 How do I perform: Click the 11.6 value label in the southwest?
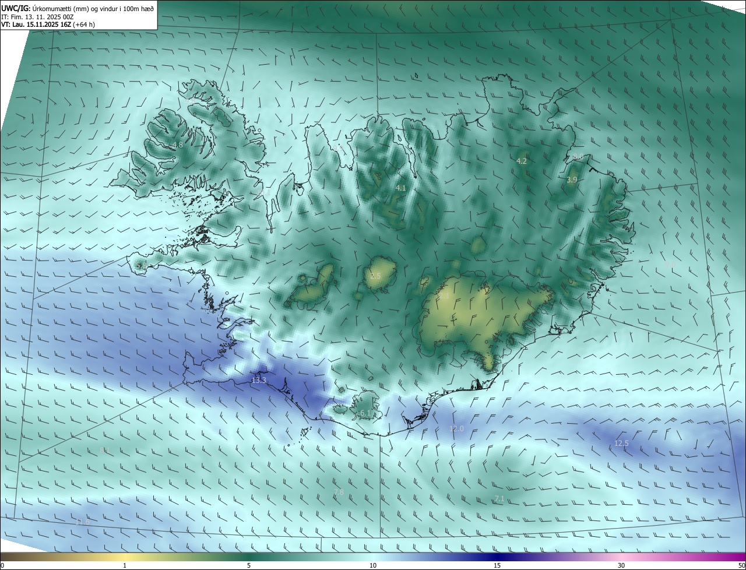tap(83, 522)
